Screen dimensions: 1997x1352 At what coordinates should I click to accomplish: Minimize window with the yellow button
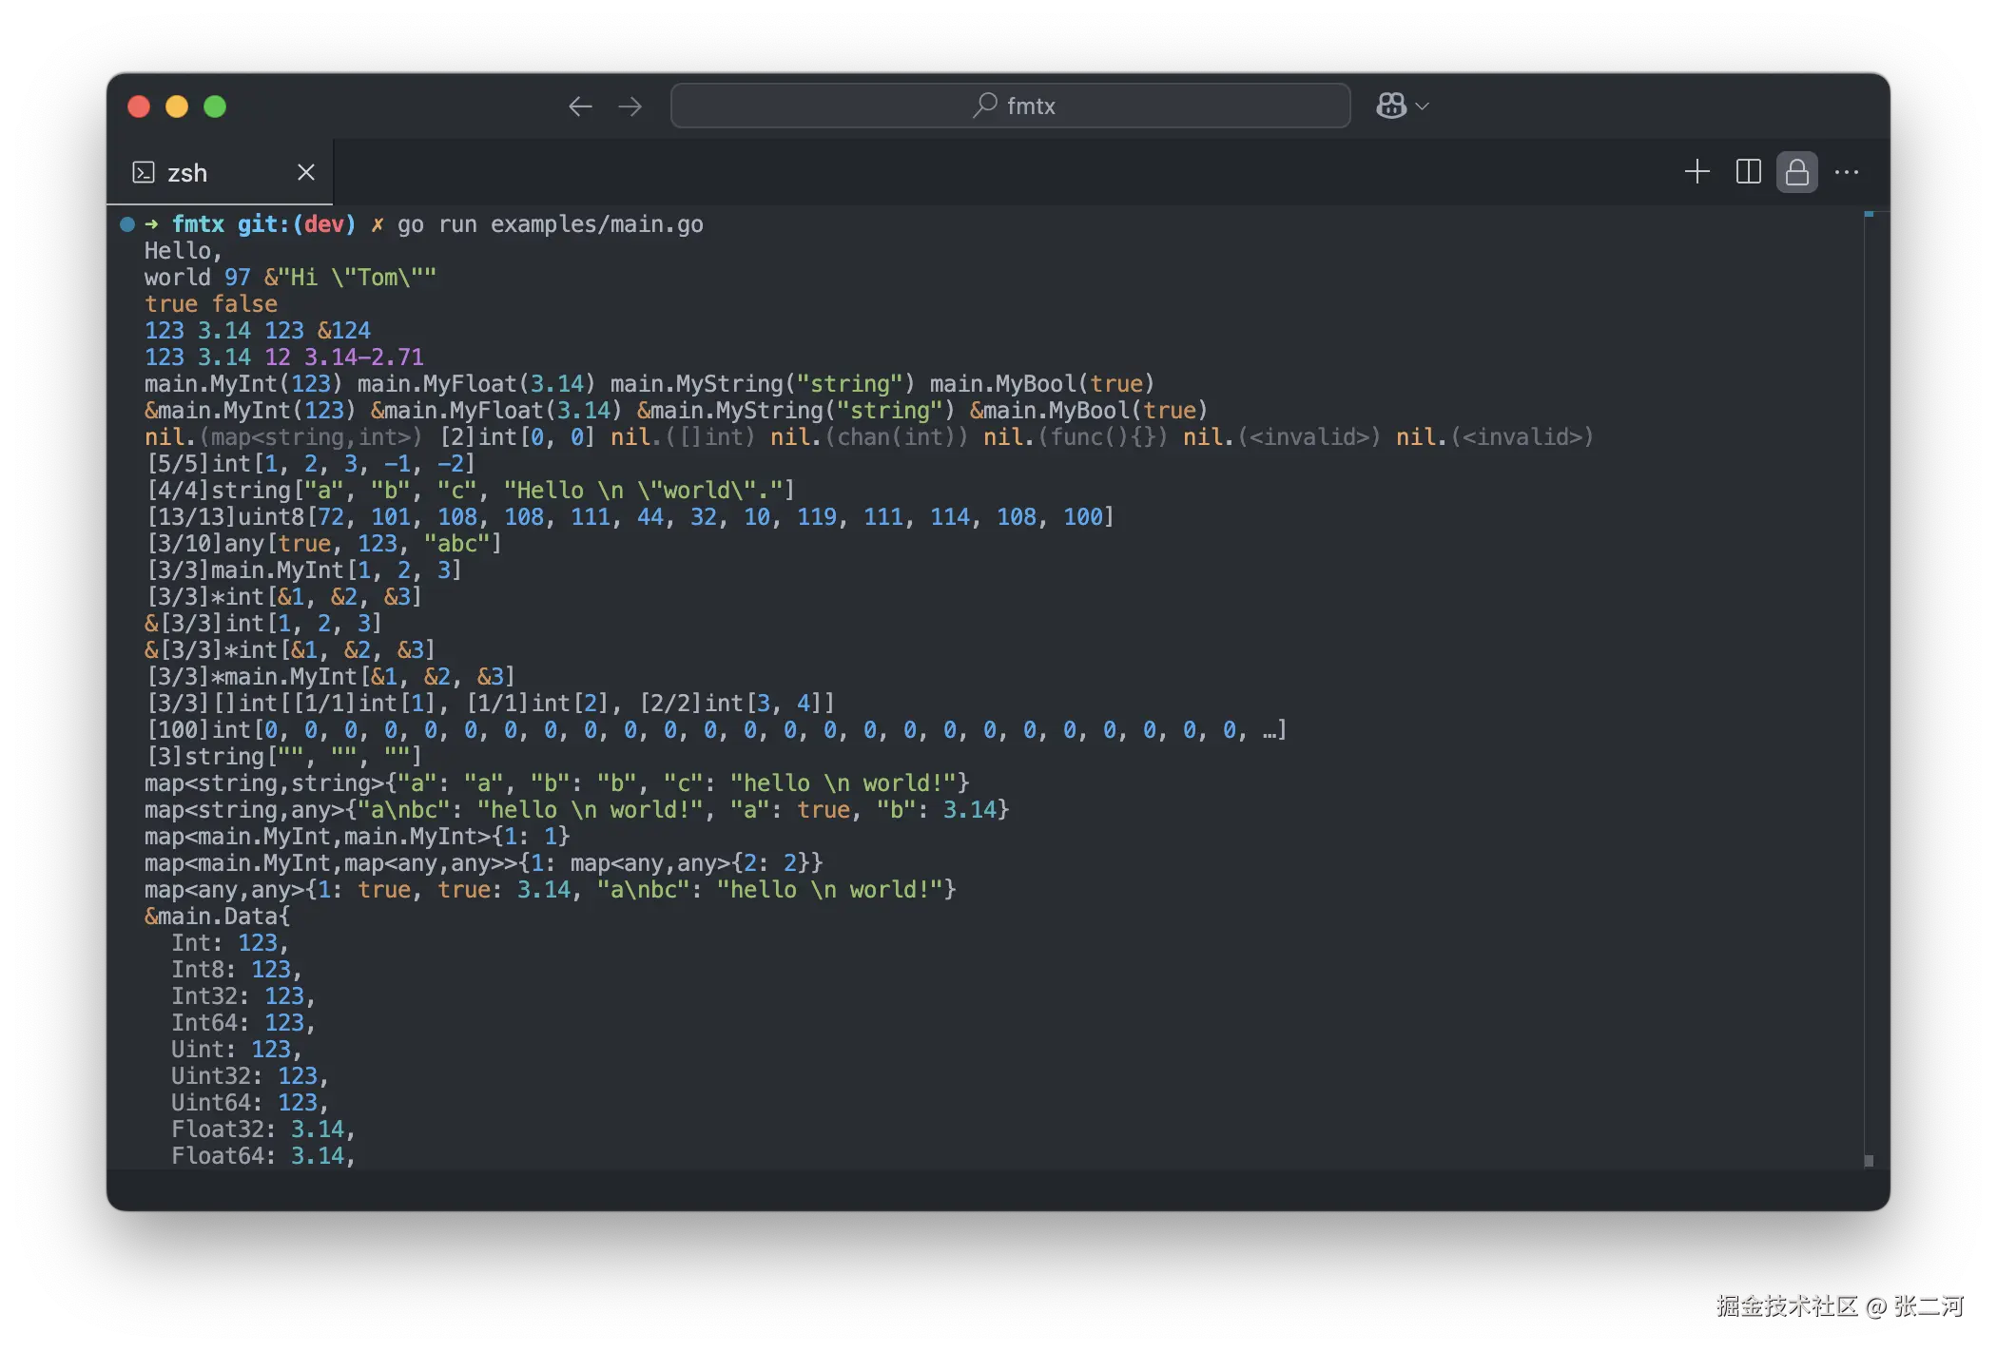click(x=177, y=106)
